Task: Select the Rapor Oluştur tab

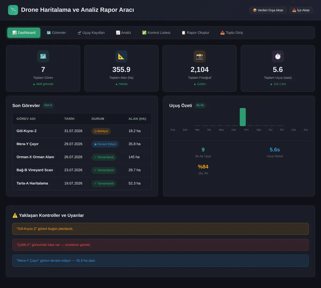Action: click(195, 33)
